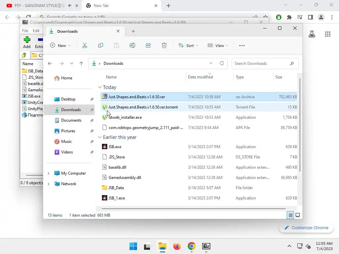Open Chrome Labs flask icon
This screenshot has width=339, height=254.
pos(312,34)
